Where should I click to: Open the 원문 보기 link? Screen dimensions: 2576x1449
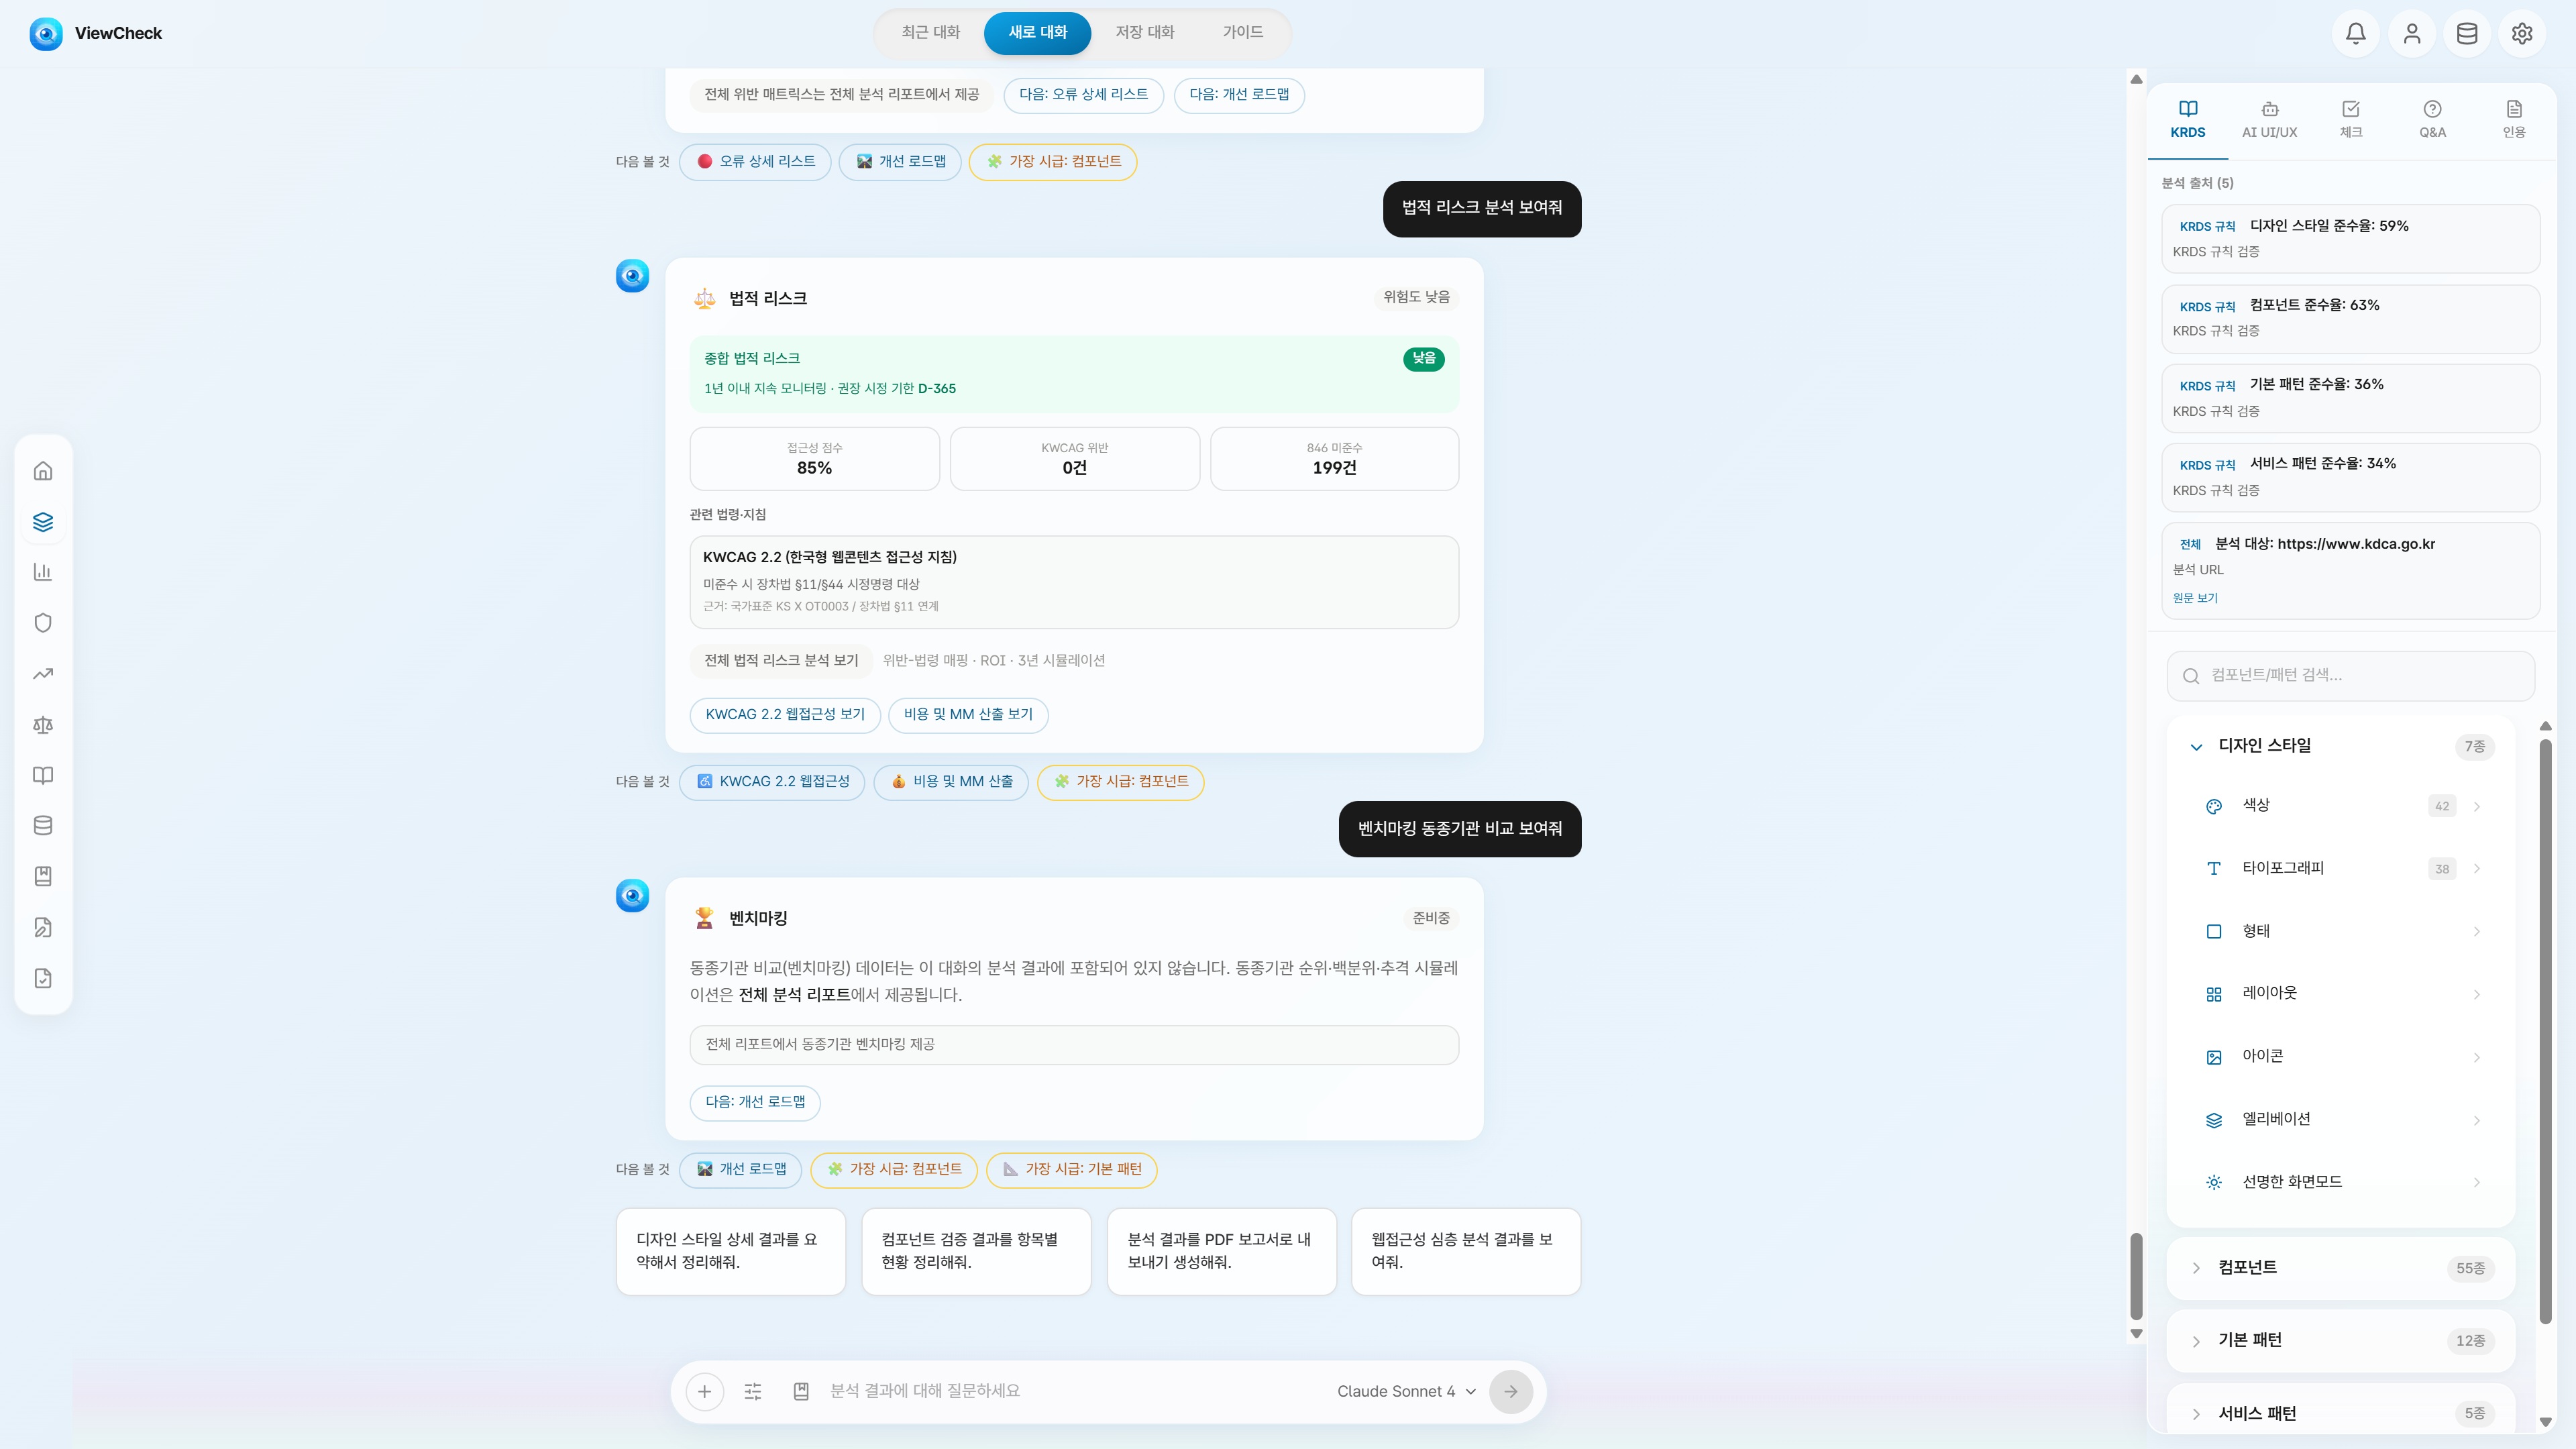[2194, 598]
